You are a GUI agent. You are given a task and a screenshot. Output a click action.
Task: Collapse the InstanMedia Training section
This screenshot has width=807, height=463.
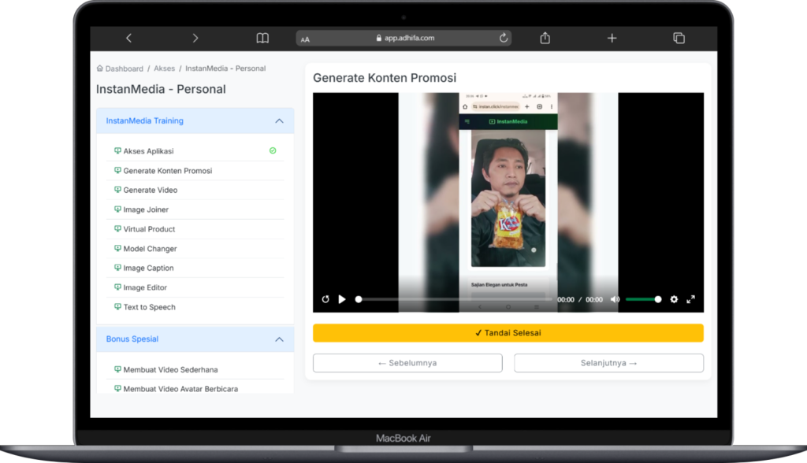point(279,121)
